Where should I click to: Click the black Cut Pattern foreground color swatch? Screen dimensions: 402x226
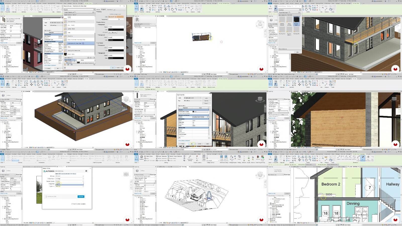[x=116, y=50]
